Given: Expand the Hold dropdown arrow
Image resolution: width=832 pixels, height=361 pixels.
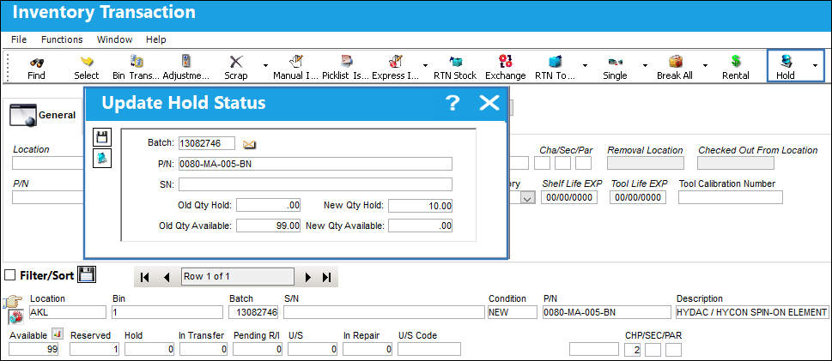Looking at the screenshot, I should coord(815,66).
